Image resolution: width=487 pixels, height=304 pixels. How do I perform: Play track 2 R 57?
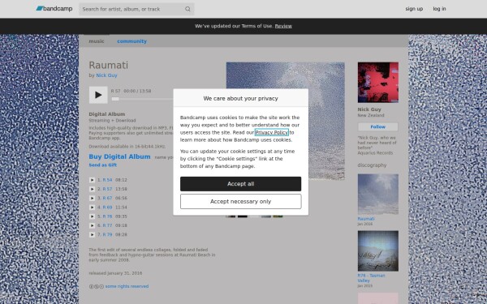(x=92, y=189)
